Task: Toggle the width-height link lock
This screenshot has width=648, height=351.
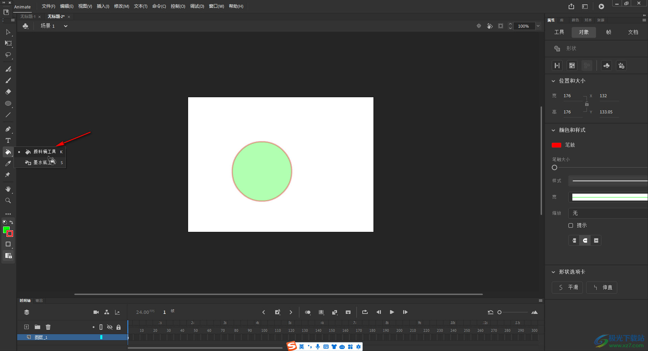Action: [x=587, y=104]
